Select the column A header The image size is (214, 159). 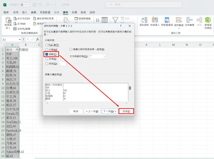pos(12,45)
